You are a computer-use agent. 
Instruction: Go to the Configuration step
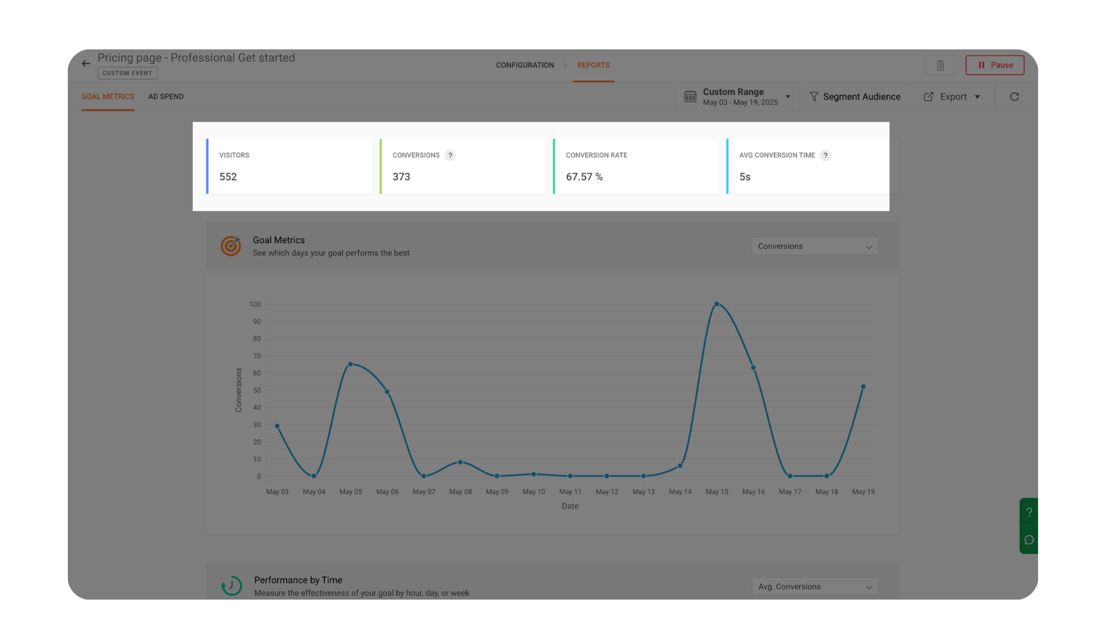(525, 65)
